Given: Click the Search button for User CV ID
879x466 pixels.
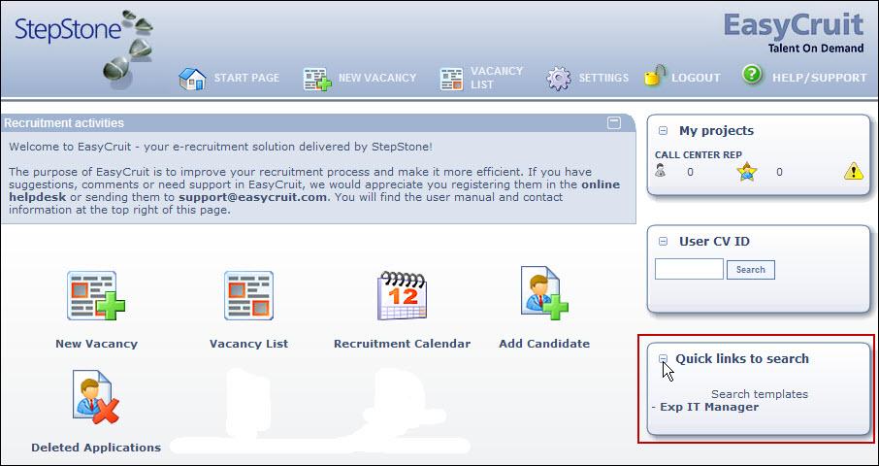Looking at the screenshot, I should (x=751, y=270).
